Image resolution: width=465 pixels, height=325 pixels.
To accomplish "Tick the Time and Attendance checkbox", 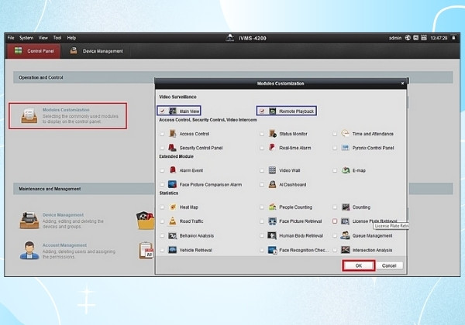I will pyautogui.click(x=335, y=134).
